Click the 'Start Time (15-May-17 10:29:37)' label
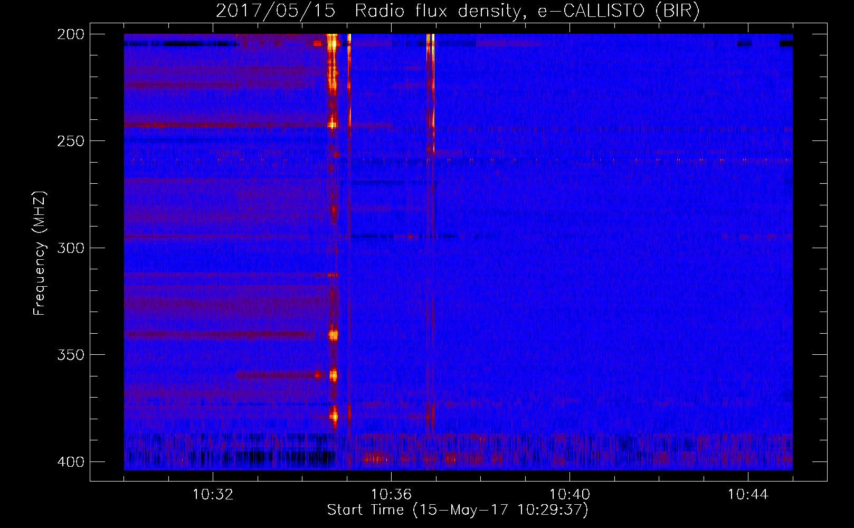The width and height of the screenshot is (854, 528). pyautogui.click(x=457, y=510)
